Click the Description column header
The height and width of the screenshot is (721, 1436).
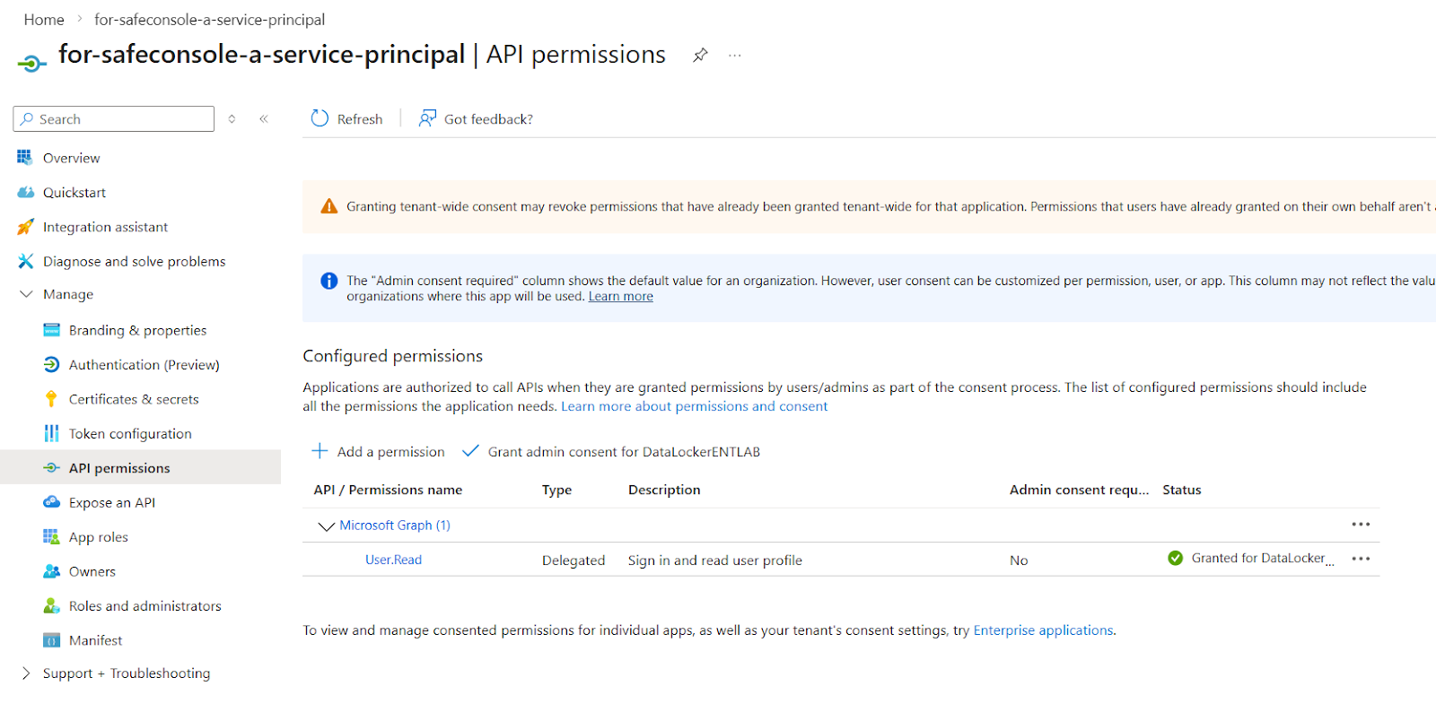coord(664,490)
